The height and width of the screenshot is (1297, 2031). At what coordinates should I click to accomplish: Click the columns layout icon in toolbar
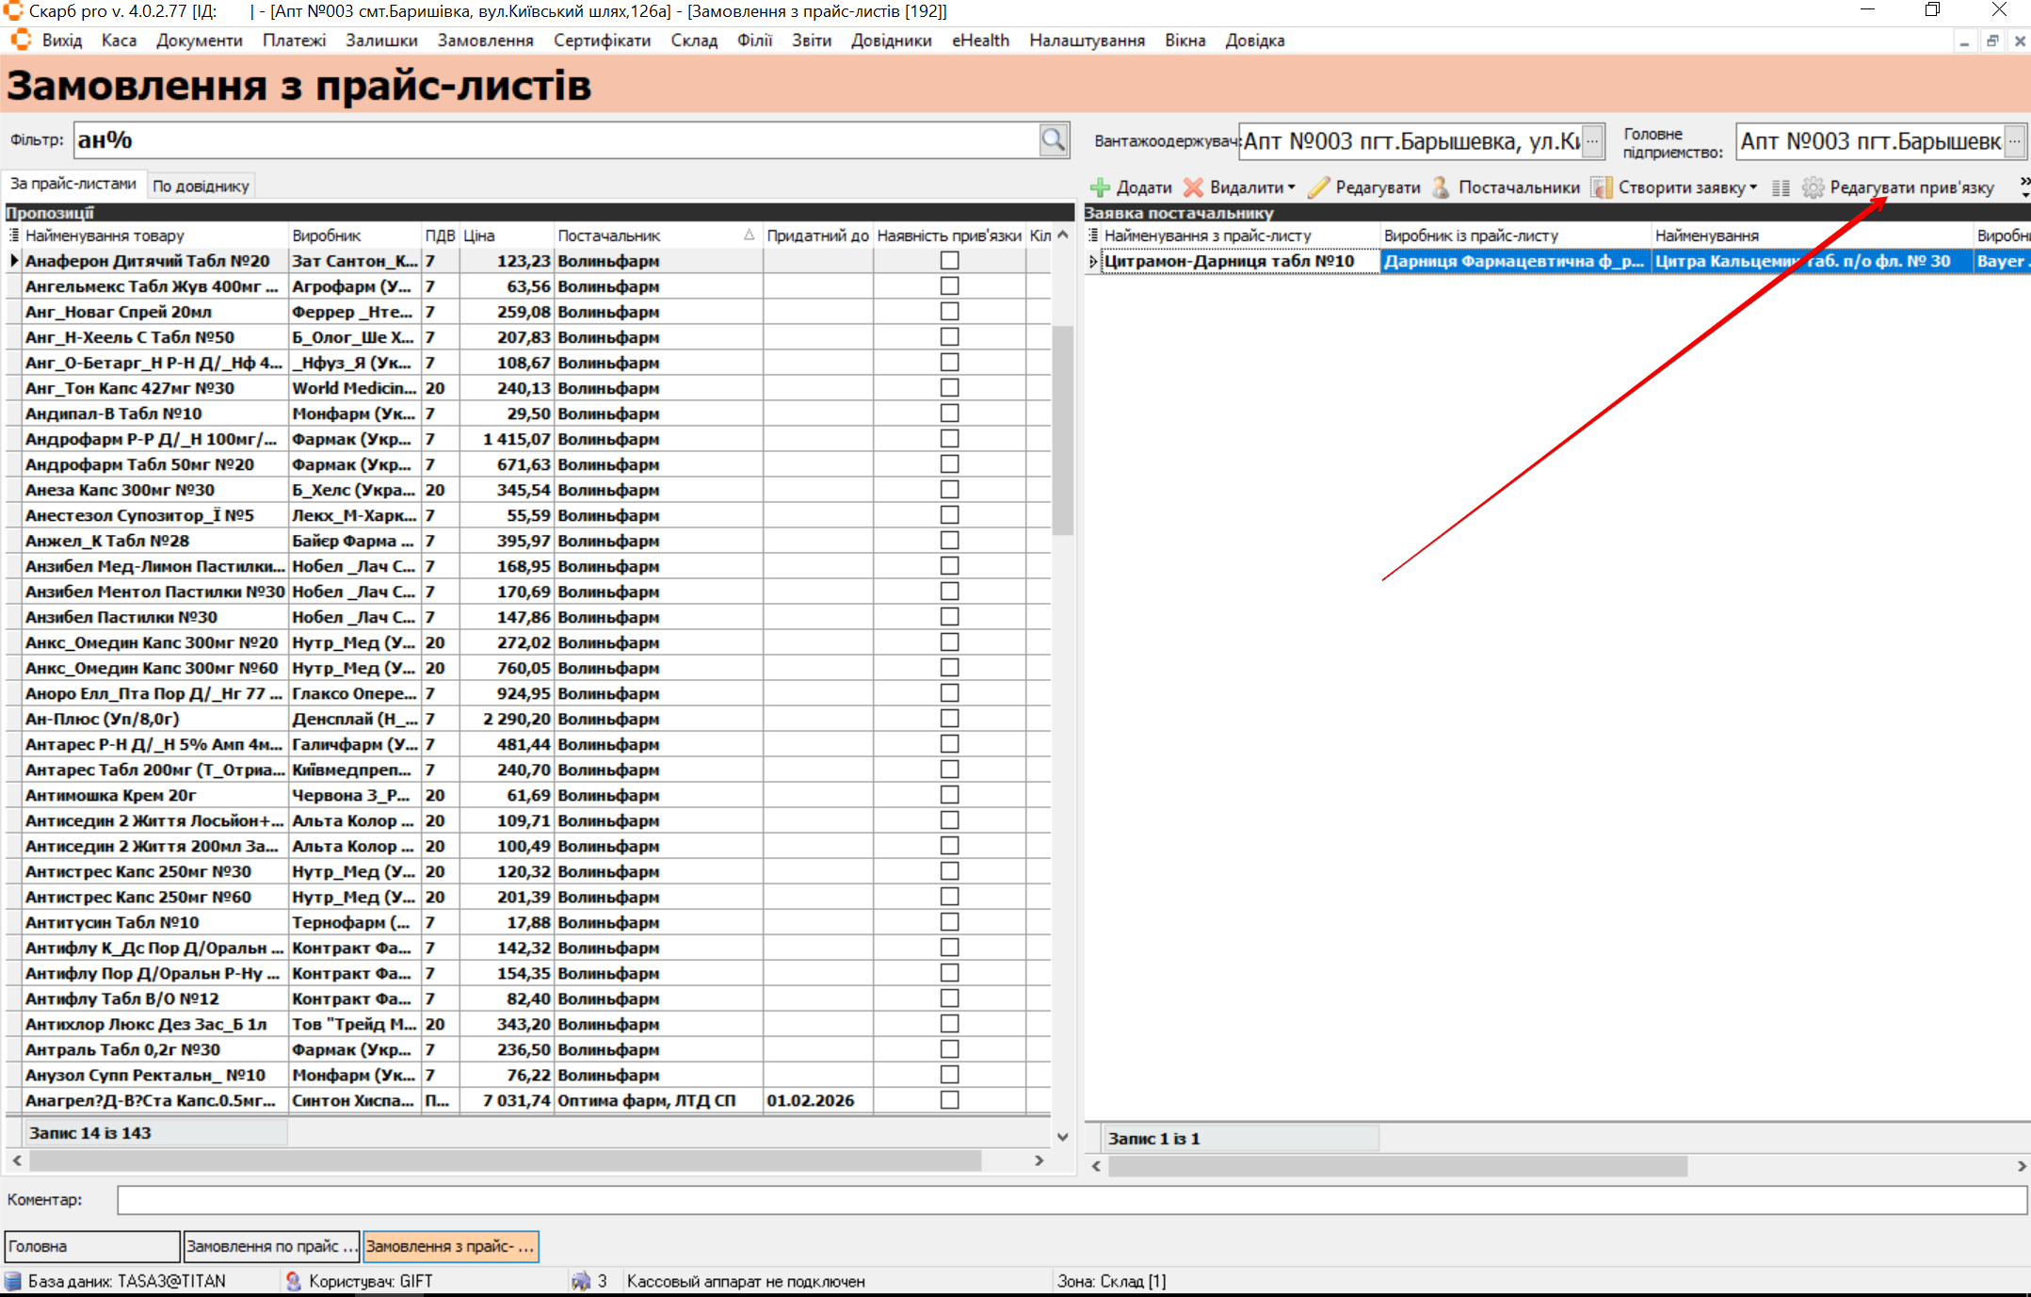[x=1780, y=187]
